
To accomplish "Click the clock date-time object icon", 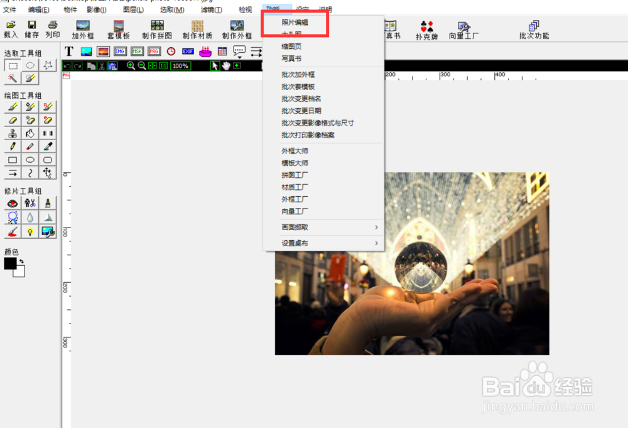I will point(171,52).
